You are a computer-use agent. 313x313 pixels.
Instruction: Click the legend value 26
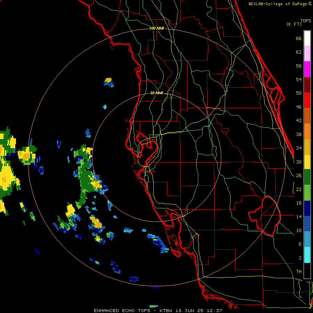coord(299,176)
